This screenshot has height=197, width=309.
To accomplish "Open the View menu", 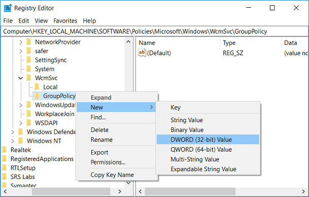I will click(x=41, y=21).
